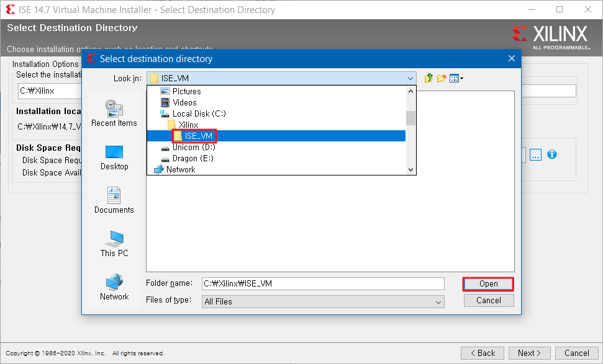Click scroll down arrow in location list
Image resolution: width=603 pixels, height=364 pixels.
[x=410, y=170]
